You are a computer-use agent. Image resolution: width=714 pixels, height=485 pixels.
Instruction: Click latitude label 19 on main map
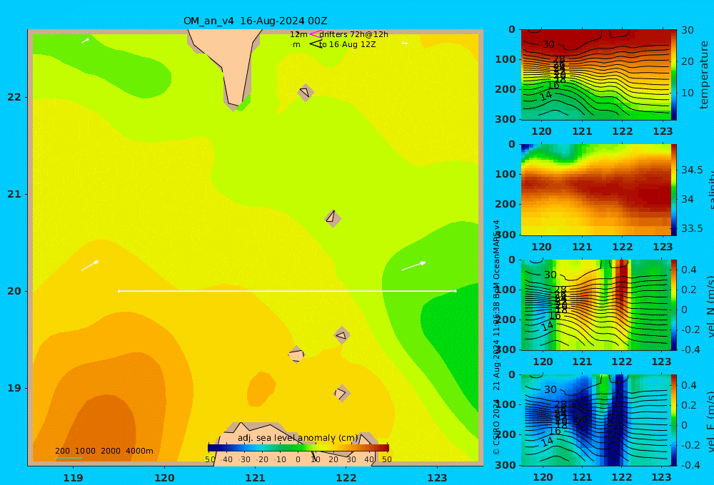[14, 388]
